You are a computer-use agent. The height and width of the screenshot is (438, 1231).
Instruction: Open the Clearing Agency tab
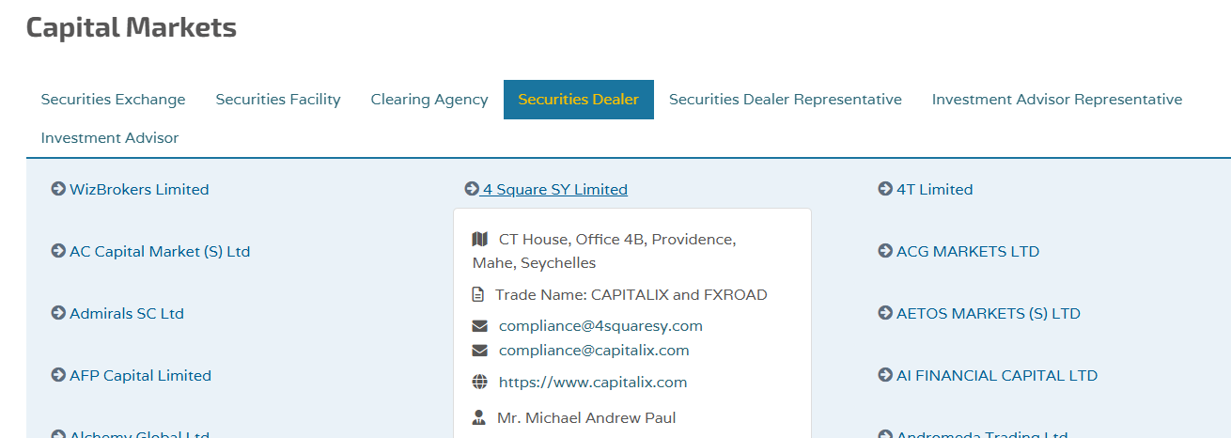tap(429, 100)
